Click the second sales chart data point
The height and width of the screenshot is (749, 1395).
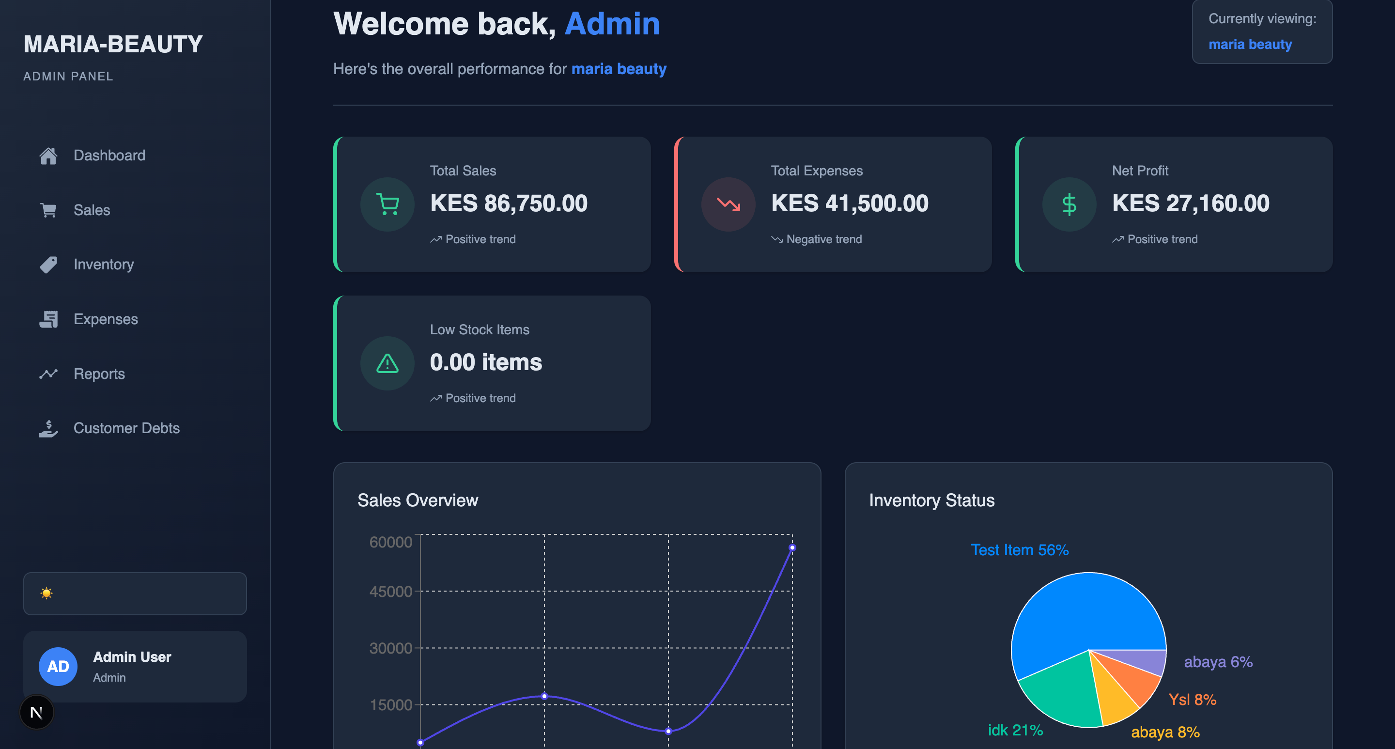[544, 696]
